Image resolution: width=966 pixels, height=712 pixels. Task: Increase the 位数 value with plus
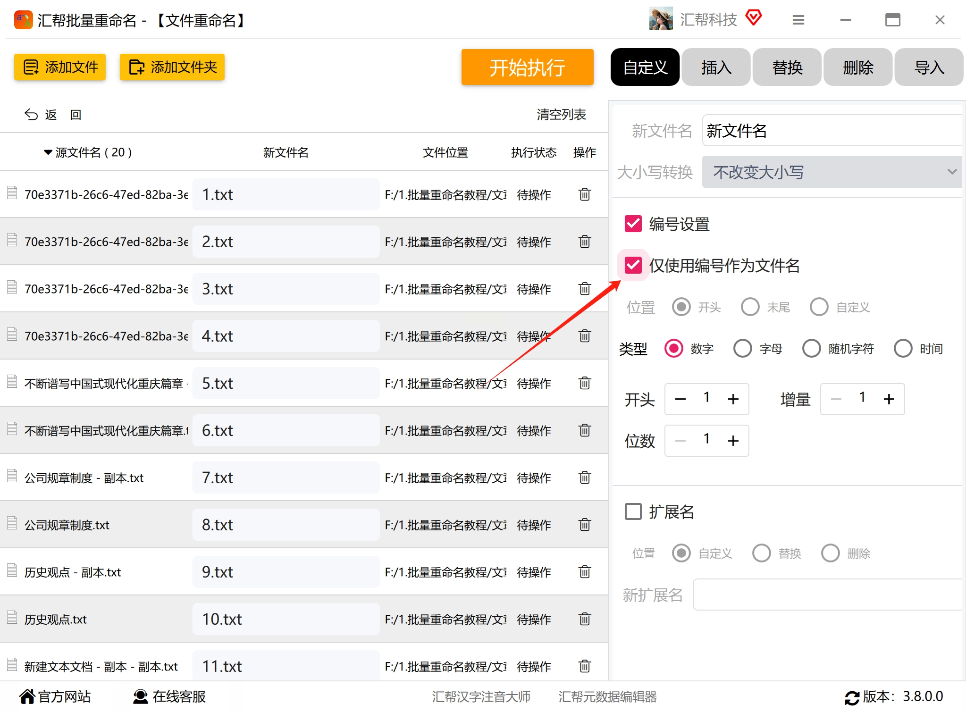[x=733, y=441]
